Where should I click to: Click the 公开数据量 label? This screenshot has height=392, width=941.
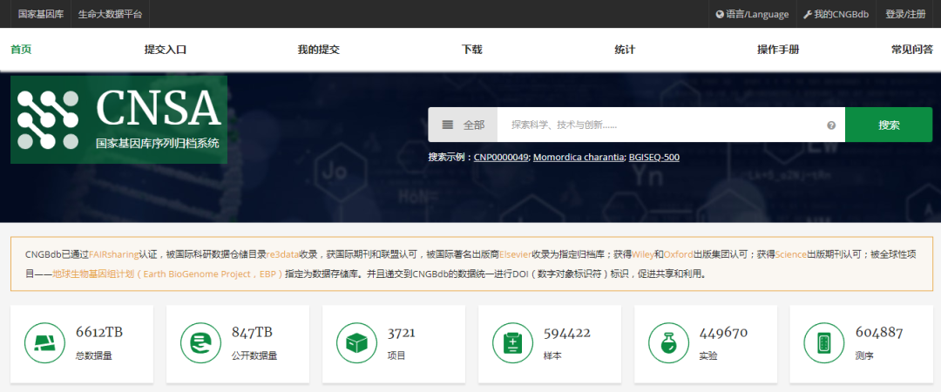click(254, 355)
